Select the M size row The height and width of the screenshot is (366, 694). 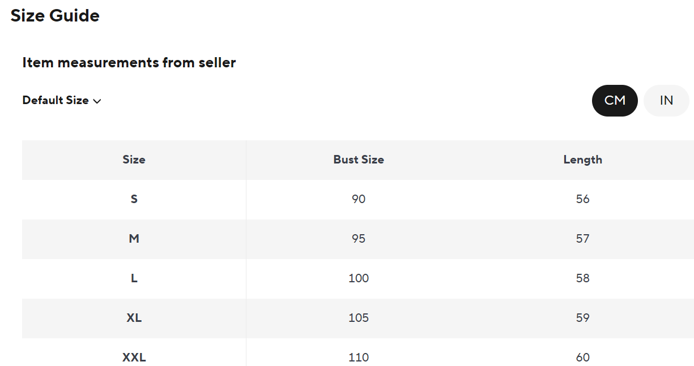[x=134, y=239]
